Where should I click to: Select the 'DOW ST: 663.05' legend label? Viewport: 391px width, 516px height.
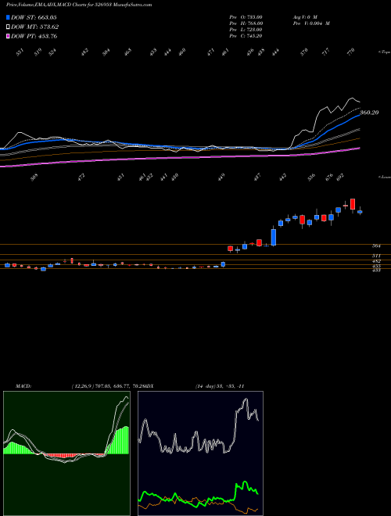34,17
